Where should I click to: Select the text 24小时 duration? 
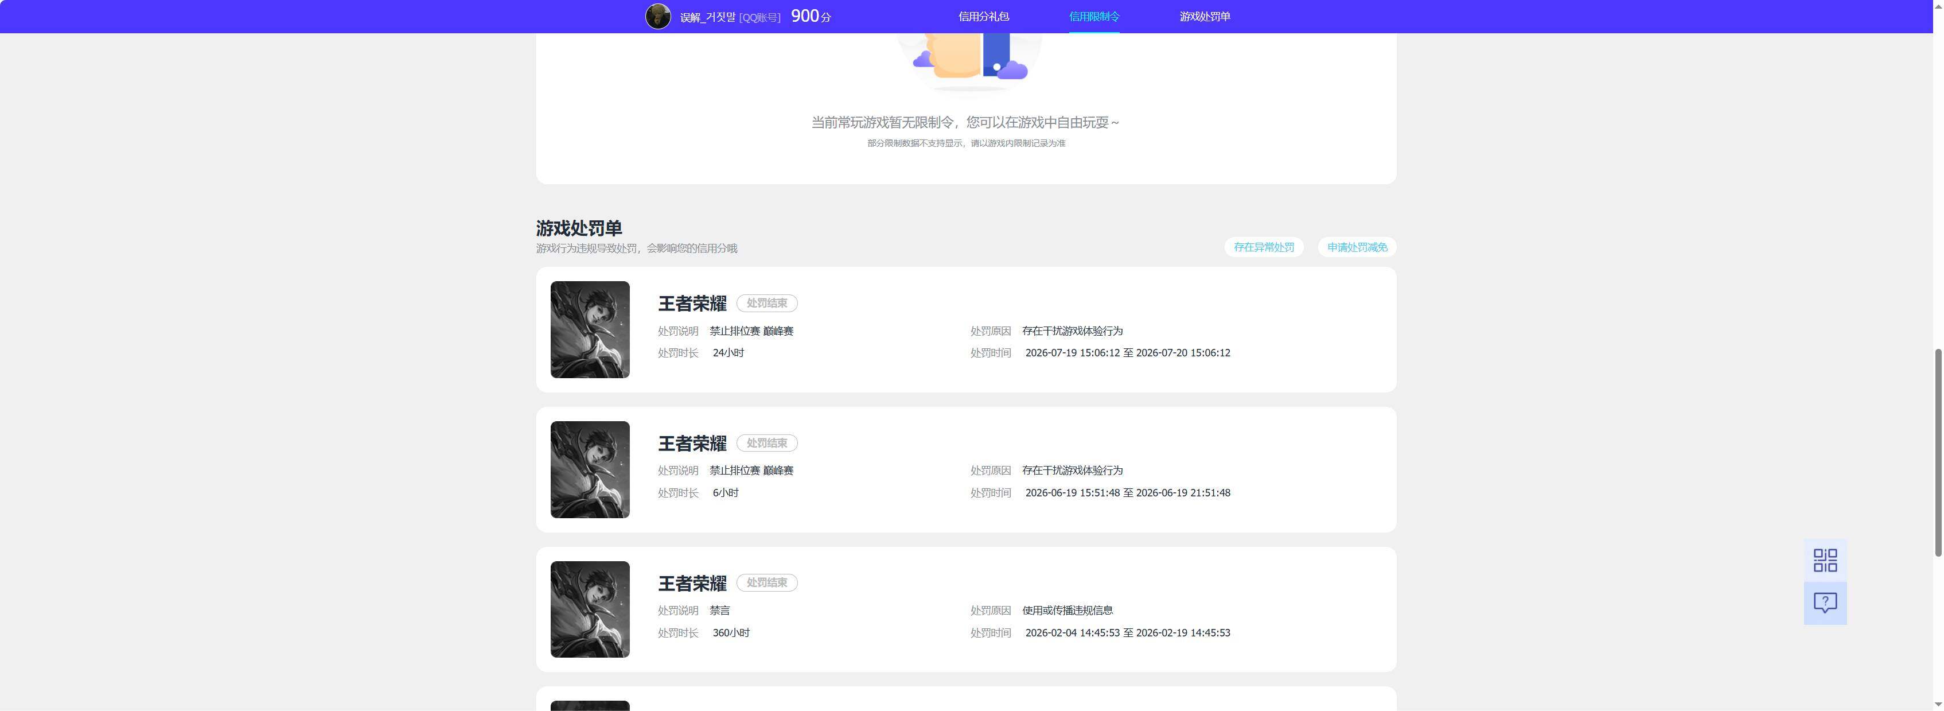click(x=728, y=352)
